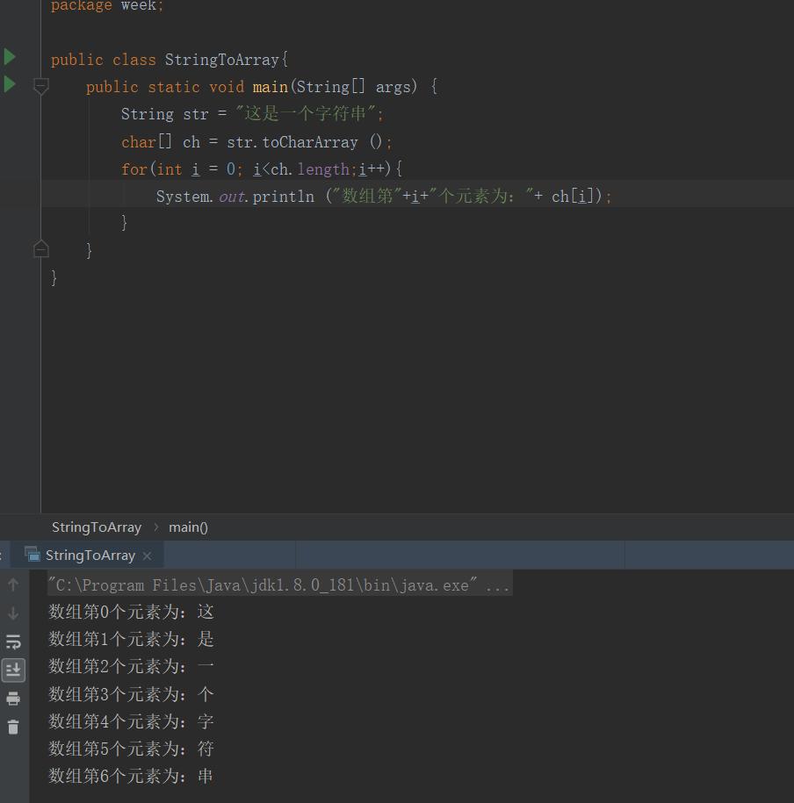The height and width of the screenshot is (803, 794).
Task: Clear all console output with trash icon
Action: [13, 727]
